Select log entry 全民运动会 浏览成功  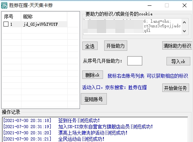pyautogui.click(x=81, y=139)
